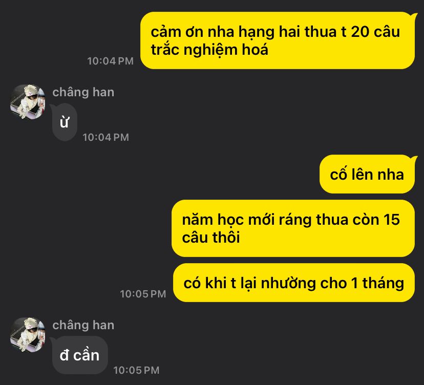Click the 10:05 PM timestamp beside the yellow bubble
Viewport: 424px width, 385px height.
point(143,294)
